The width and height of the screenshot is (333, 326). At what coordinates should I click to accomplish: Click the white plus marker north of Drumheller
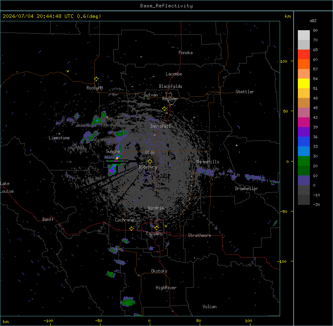[x=236, y=145]
